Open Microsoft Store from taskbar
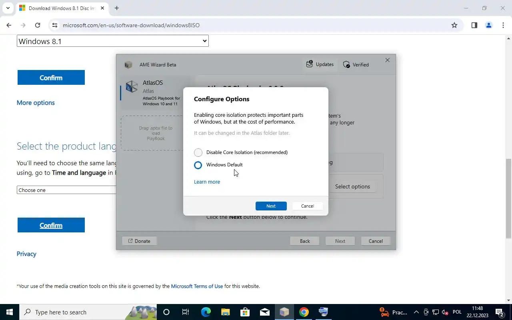This screenshot has height=320, width=512. (x=245, y=312)
